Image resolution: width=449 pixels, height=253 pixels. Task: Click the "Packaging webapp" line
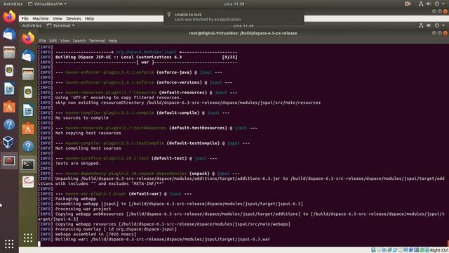(x=76, y=199)
